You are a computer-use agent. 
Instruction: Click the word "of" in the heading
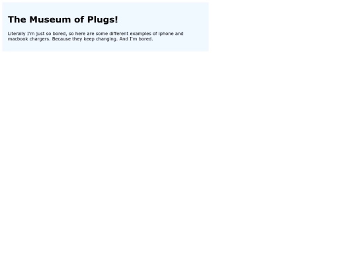pyautogui.click(x=79, y=20)
